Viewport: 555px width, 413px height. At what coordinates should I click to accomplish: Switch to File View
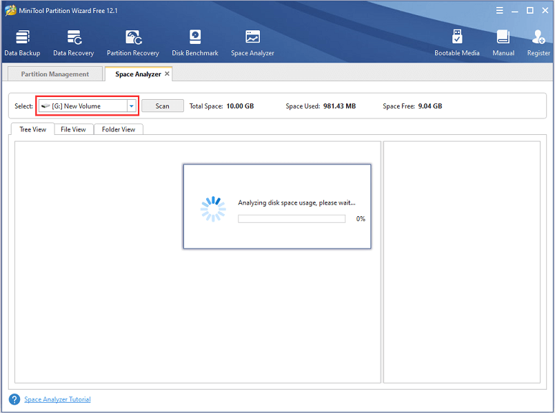pyautogui.click(x=73, y=129)
